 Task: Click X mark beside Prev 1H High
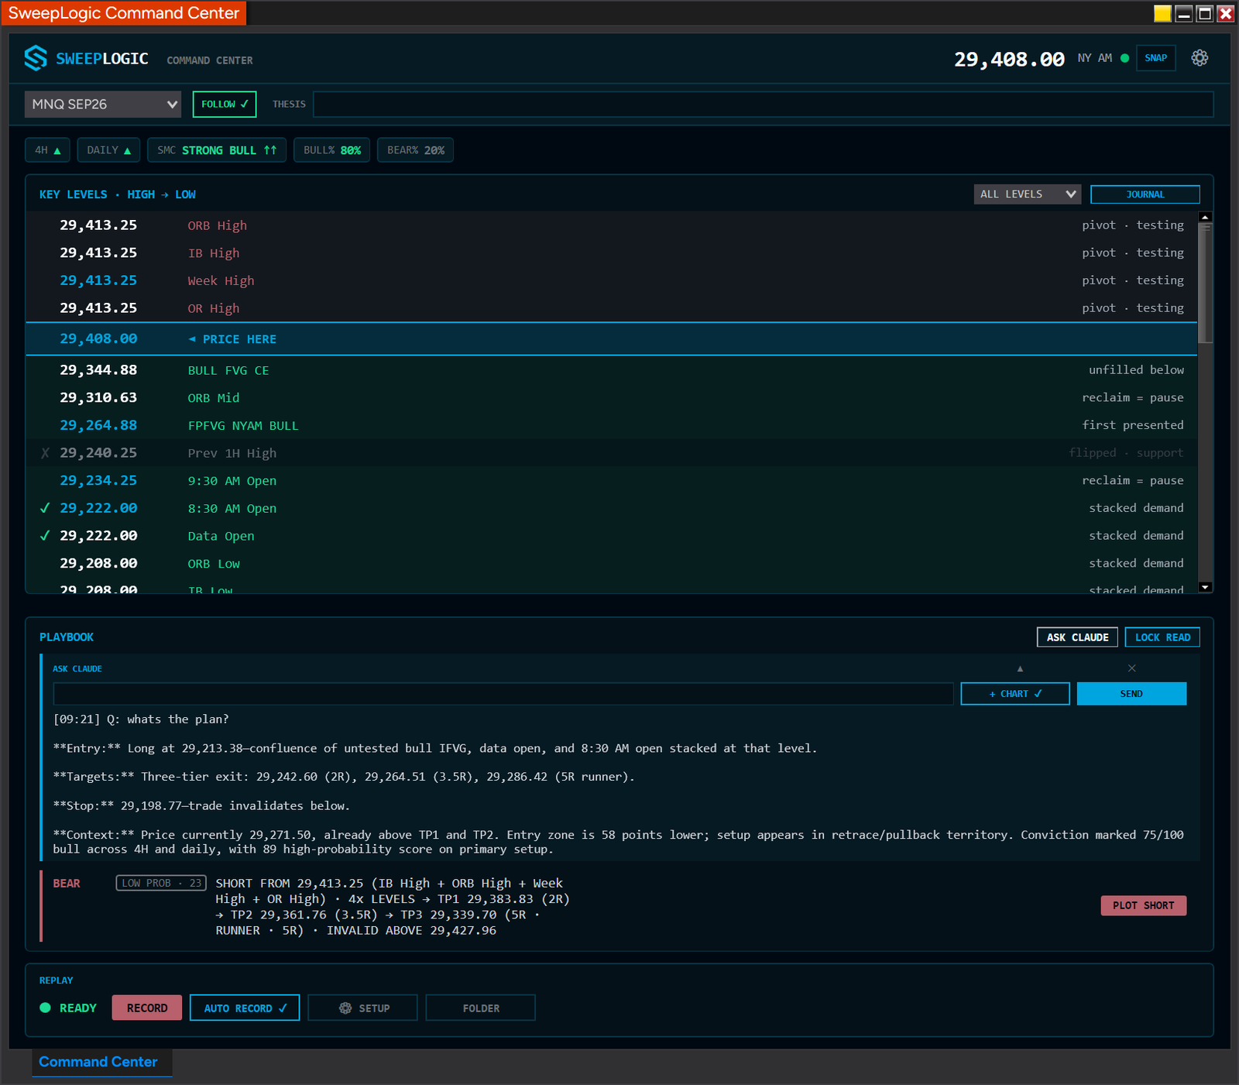click(x=45, y=453)
